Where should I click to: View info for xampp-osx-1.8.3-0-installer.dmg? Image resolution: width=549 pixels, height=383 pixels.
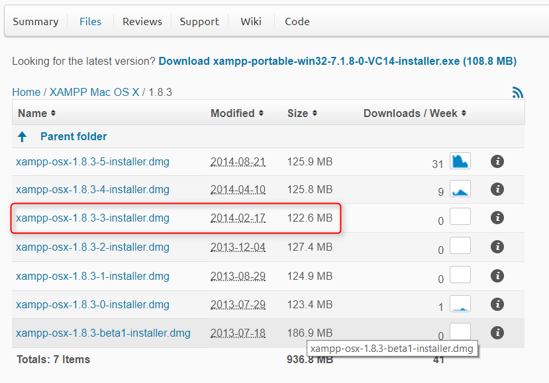coord(497,304)
